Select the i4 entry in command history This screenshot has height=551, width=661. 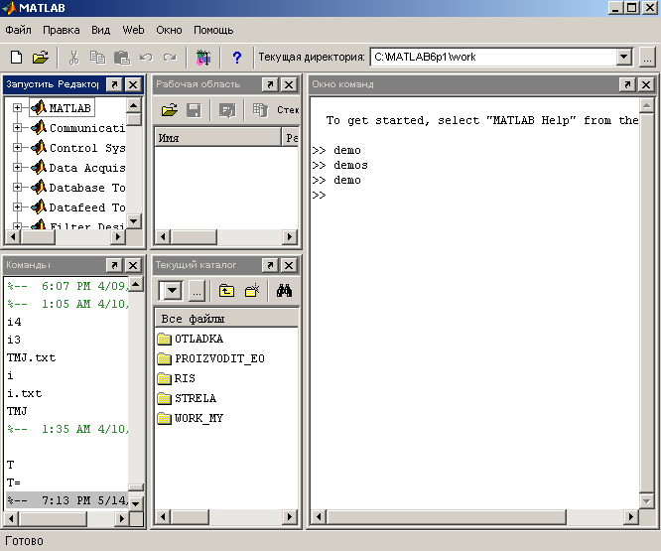click(x=14, y=322)
